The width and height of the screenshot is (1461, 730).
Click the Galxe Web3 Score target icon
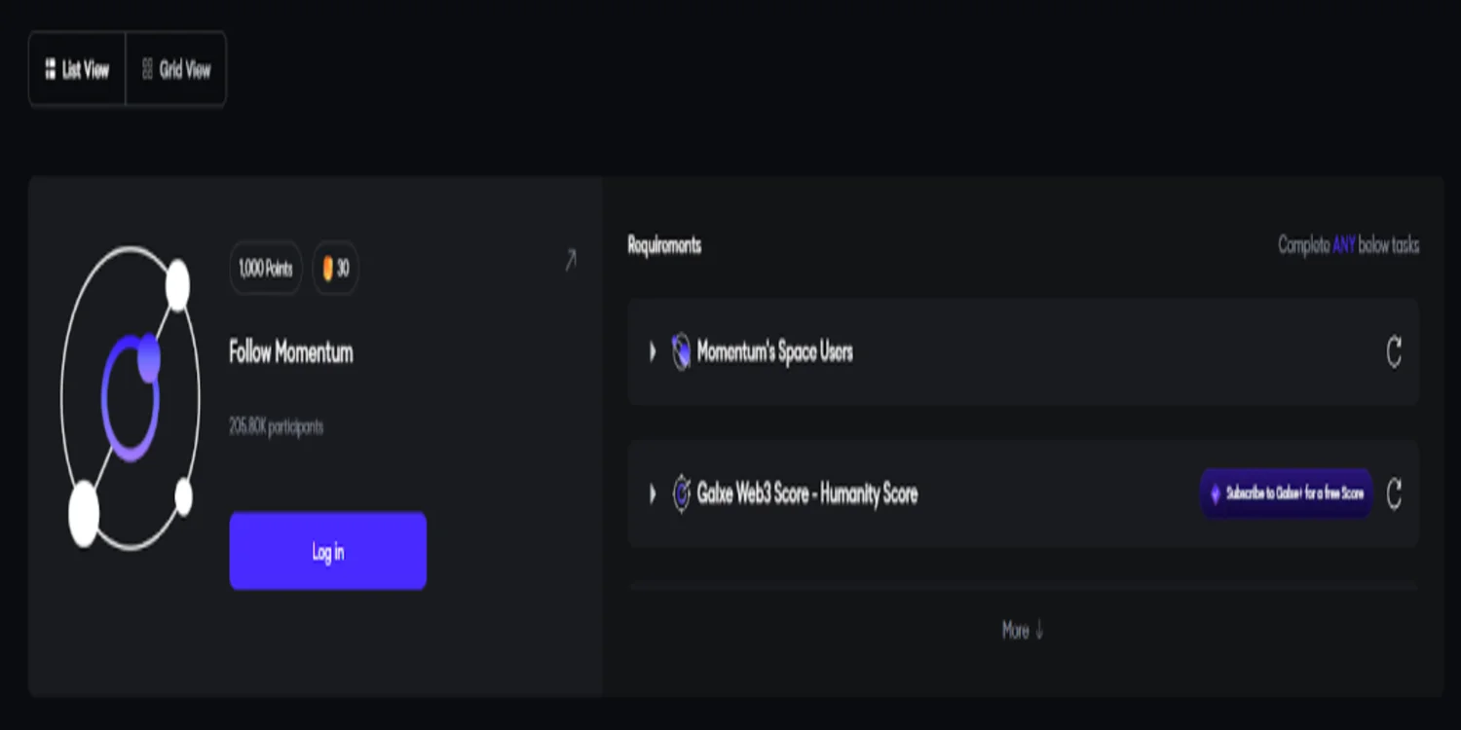pos(682,493)
